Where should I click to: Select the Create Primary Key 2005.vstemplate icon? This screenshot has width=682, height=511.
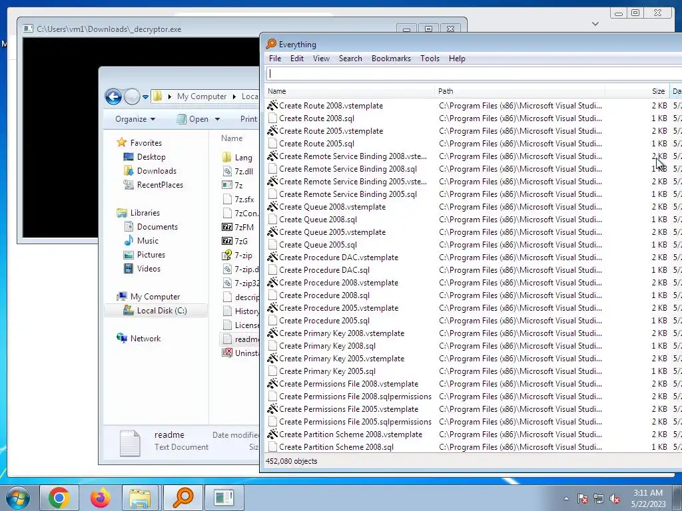click(272, 359)
